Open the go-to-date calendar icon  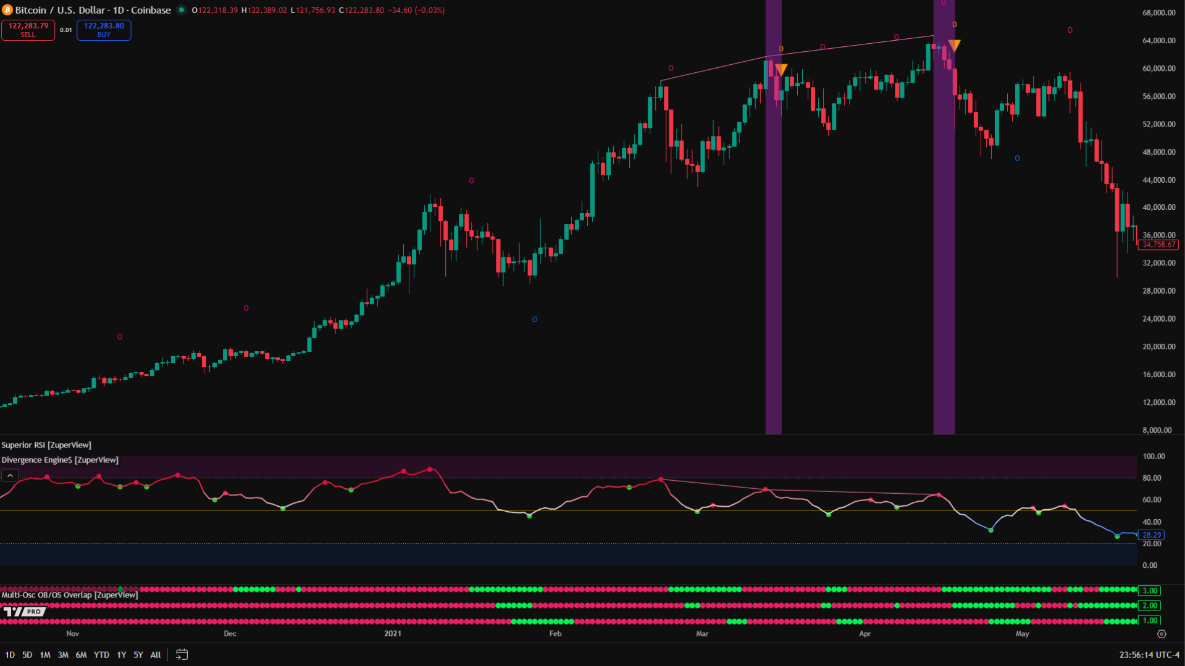tap(182, 654)
